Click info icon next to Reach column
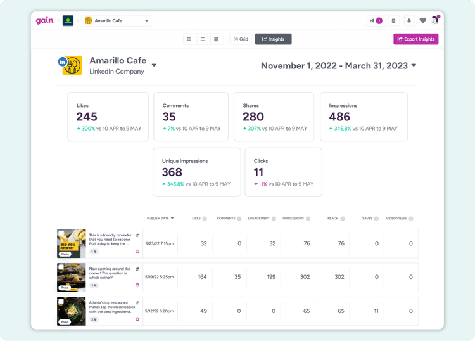The width and height of the screenshot is (475, 341). point(343,219)
